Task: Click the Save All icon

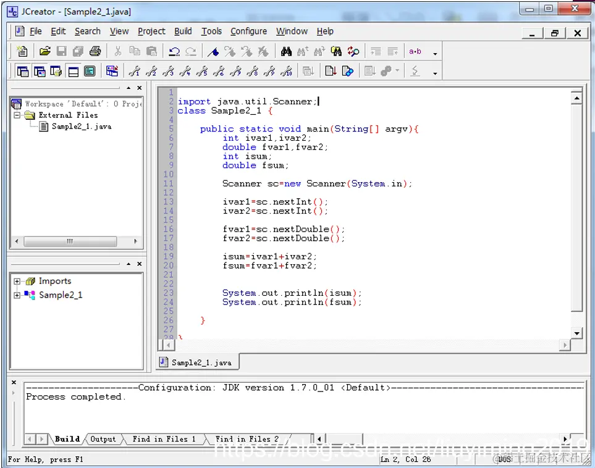Action: point(78,51)
